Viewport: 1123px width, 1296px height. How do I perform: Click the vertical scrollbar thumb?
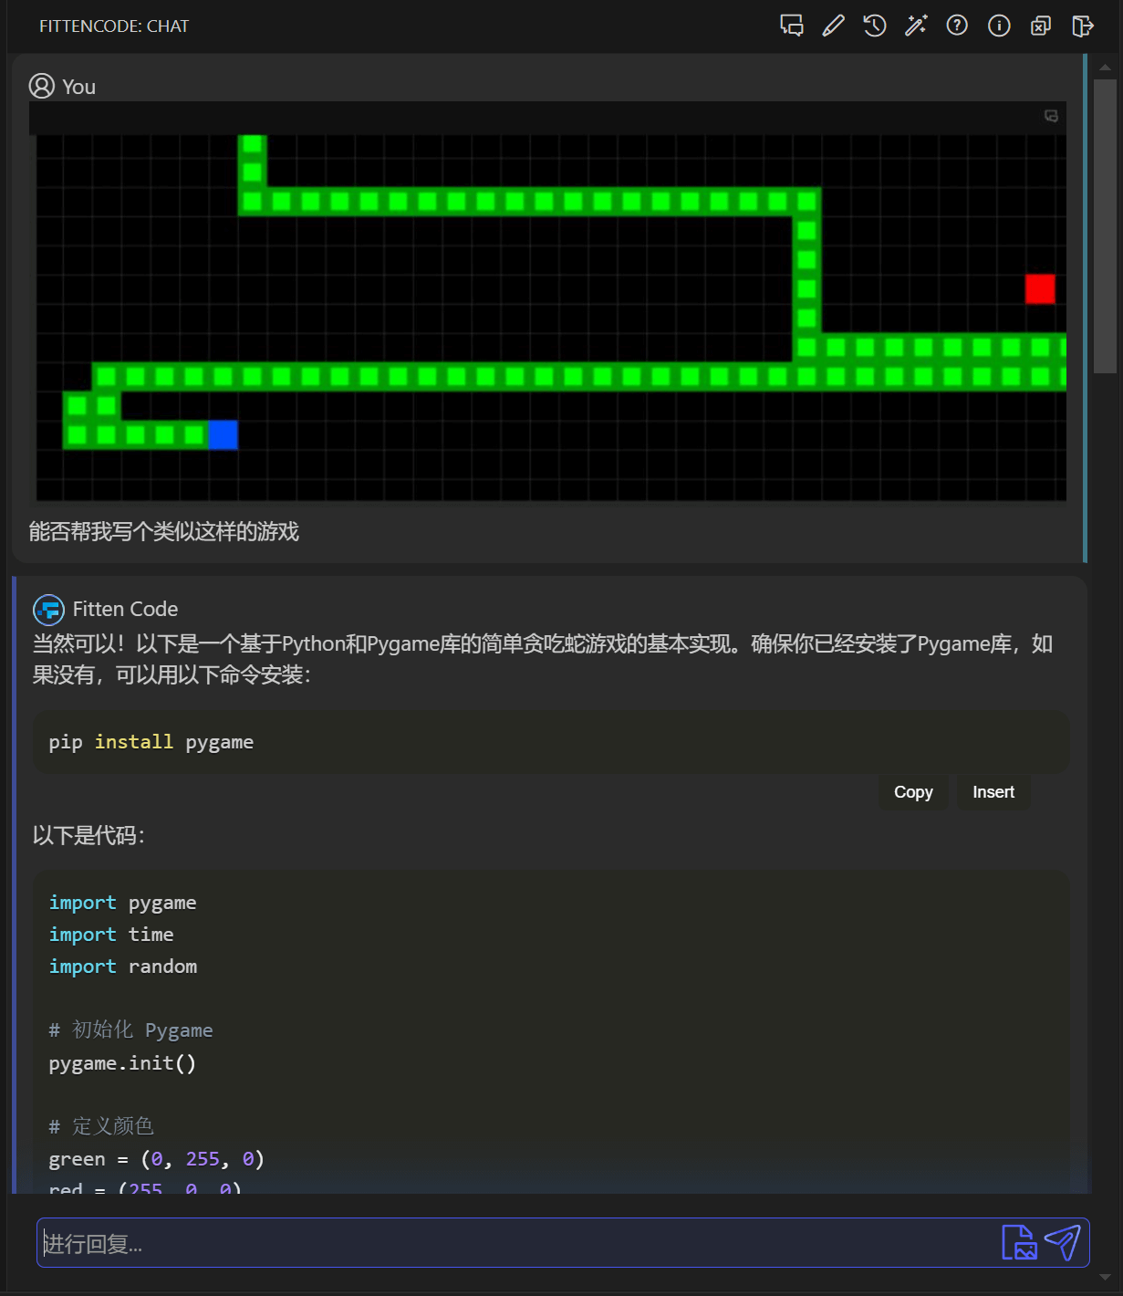(x=1105, y=225)
